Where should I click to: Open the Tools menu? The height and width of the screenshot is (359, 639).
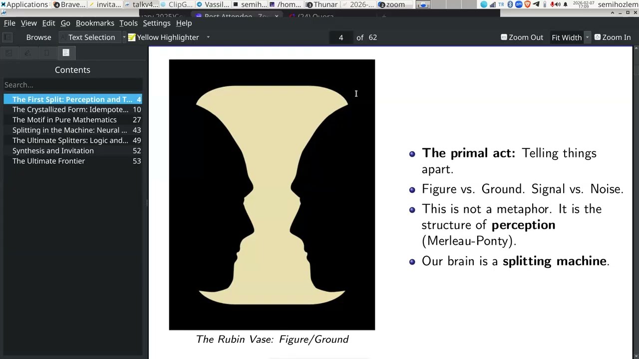pos(128,23)
